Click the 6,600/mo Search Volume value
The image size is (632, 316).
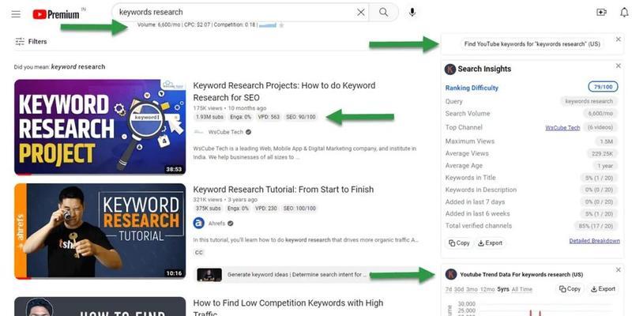click(x=600, y=114)
